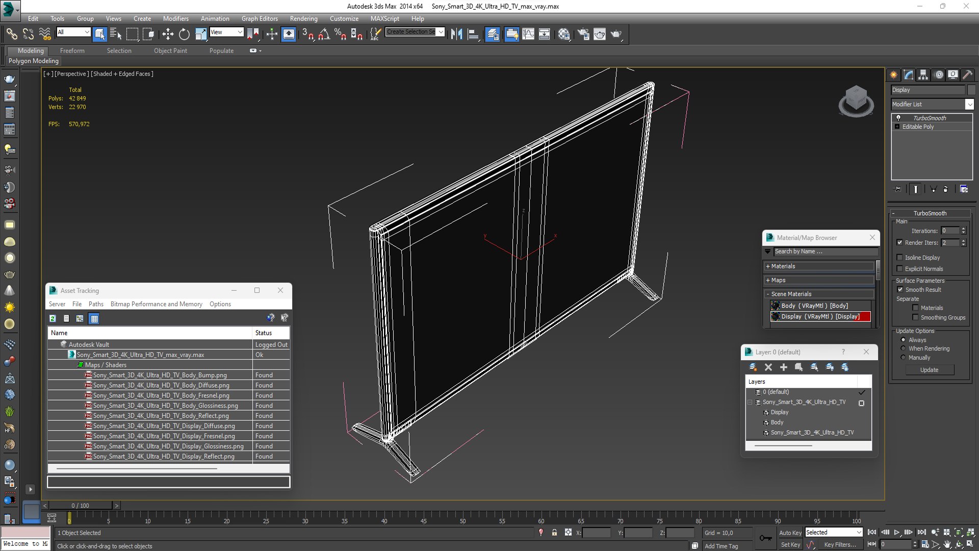The image size is (979, 551).
Task: Toggle the Angle Snap tool
Action: point(324,34)
